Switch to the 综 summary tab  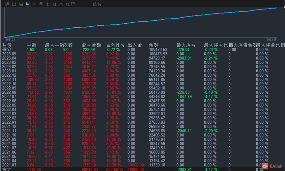(x=8, y=4)
